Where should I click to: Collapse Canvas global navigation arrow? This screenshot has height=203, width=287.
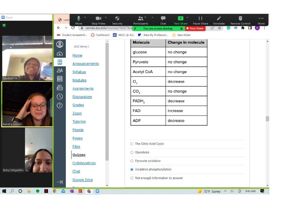pyautogui.click(x=60, y=182)
